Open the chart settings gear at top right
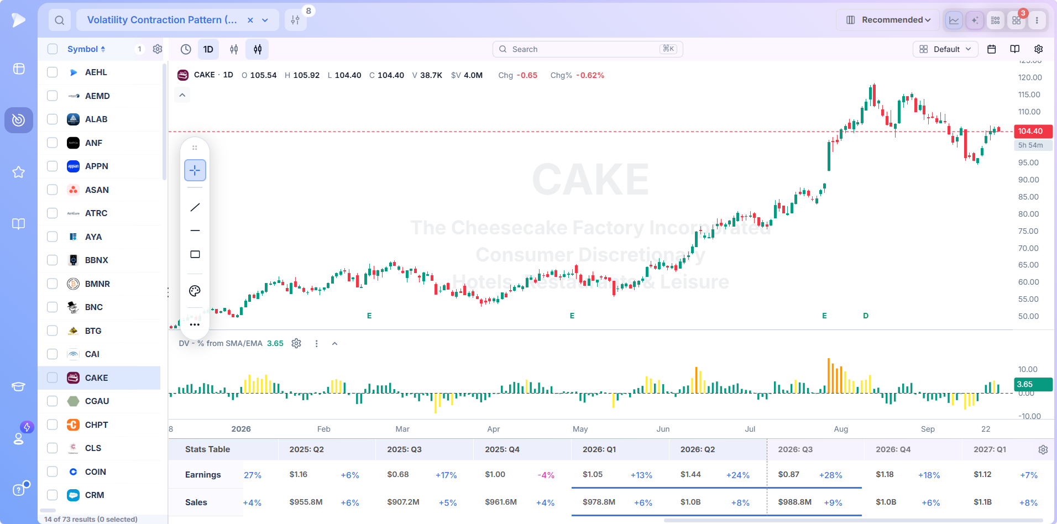Image resolution: width=1057 pixels, height=524 pixels. [1039, 49]
